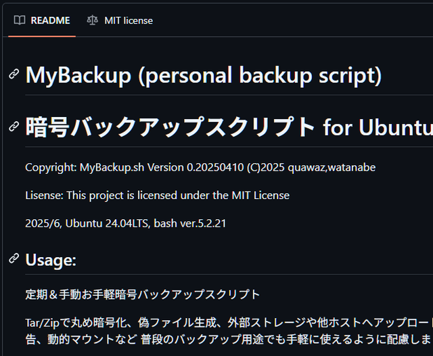Click the "MyBackup (personal backup script)" heading
This screenshot has height=356, width=433.
pos(203,75)
